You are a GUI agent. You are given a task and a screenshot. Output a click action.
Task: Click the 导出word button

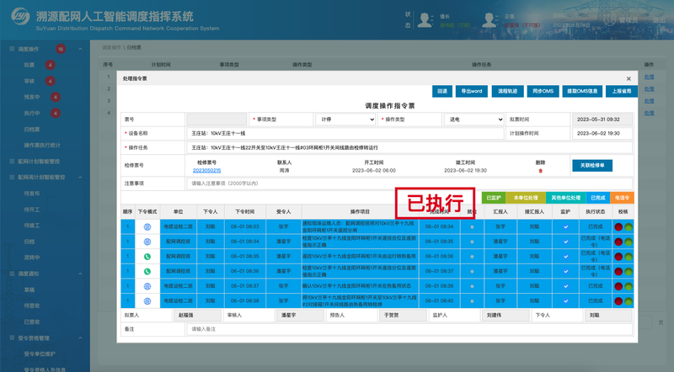coord(472,91)
